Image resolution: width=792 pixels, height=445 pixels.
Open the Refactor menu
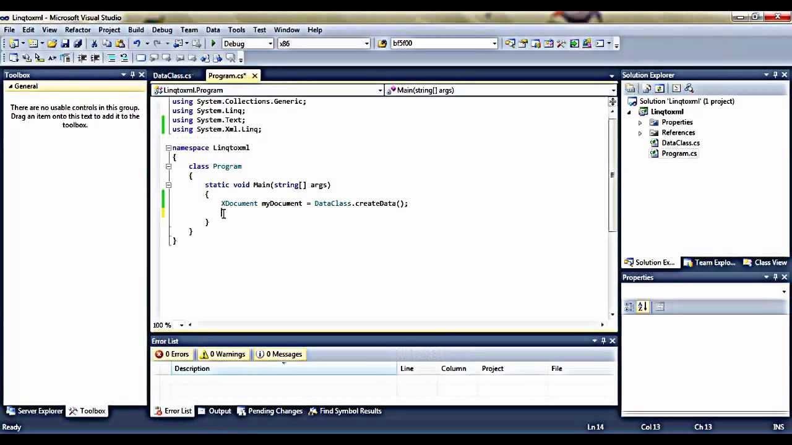pos(78,30)
